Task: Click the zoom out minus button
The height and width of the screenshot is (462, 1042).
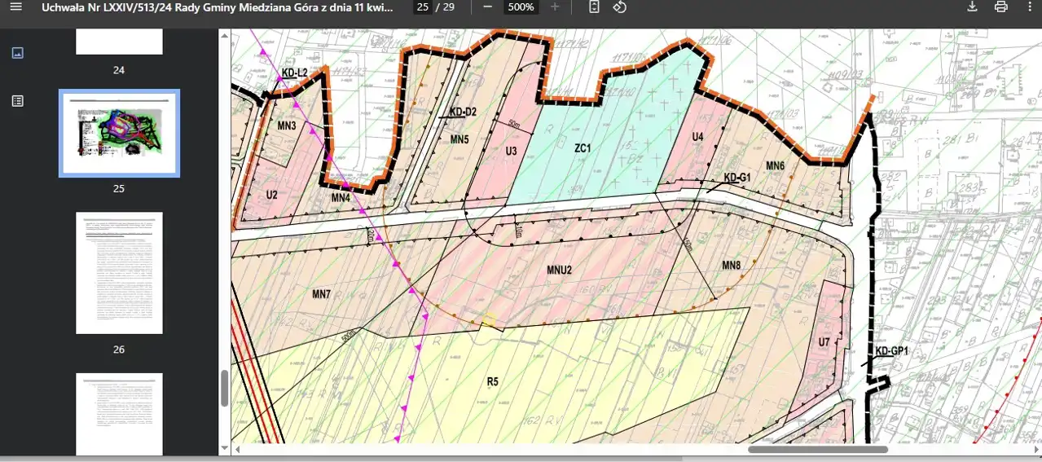Action: [487, 7]
